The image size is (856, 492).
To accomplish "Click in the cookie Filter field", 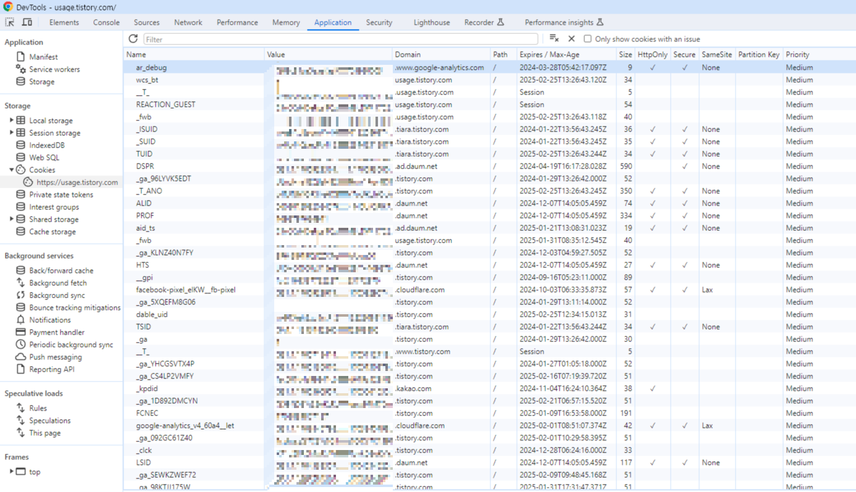I will coord(341,39).
